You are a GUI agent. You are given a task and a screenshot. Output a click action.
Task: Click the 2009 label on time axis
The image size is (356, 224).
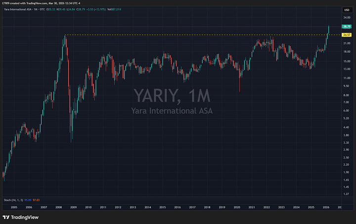[x=73, y=207]
